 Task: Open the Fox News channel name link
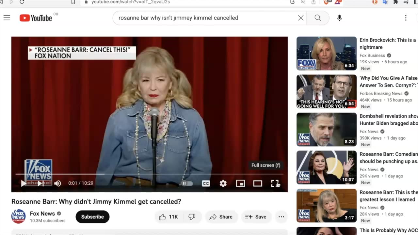(x=42, y=213)
